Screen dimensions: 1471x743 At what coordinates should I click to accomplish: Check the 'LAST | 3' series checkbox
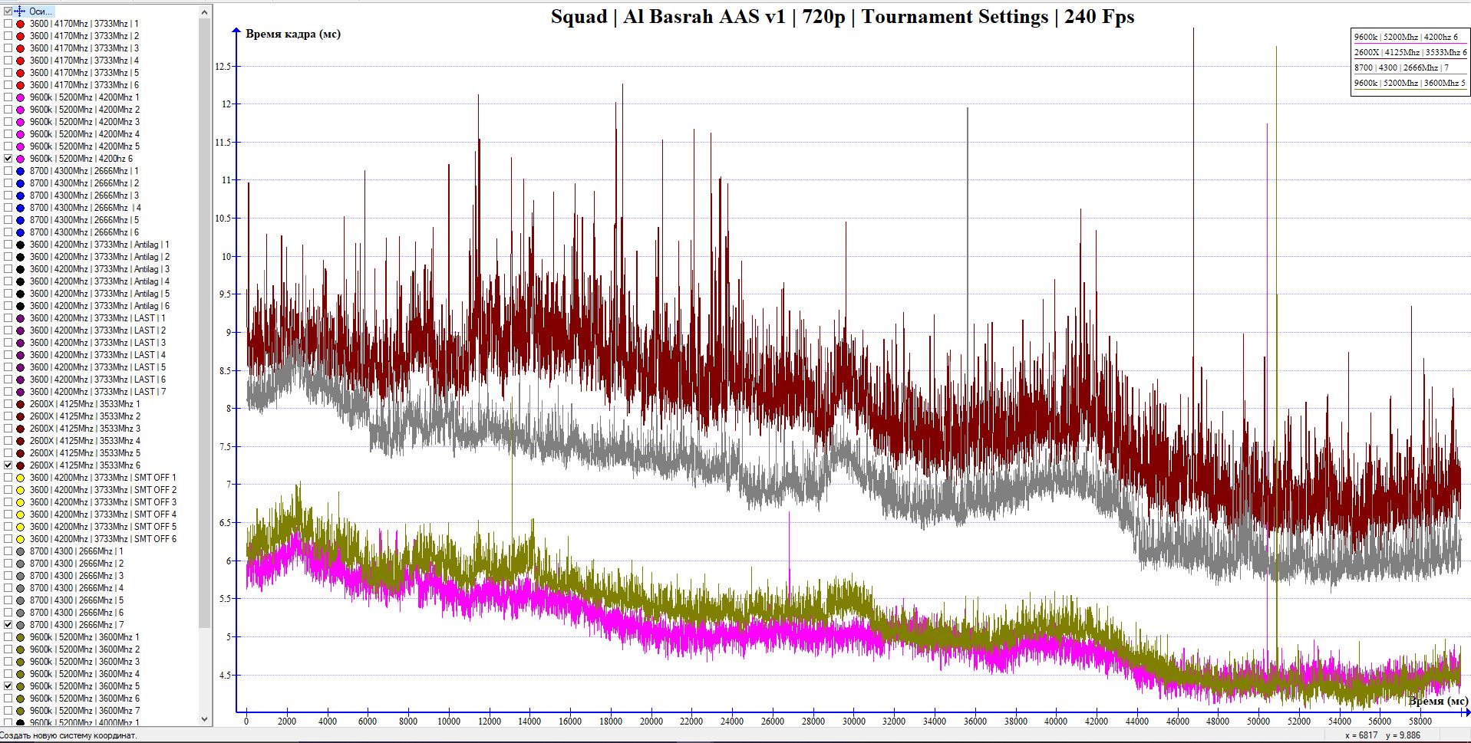[x=8, y=343]
